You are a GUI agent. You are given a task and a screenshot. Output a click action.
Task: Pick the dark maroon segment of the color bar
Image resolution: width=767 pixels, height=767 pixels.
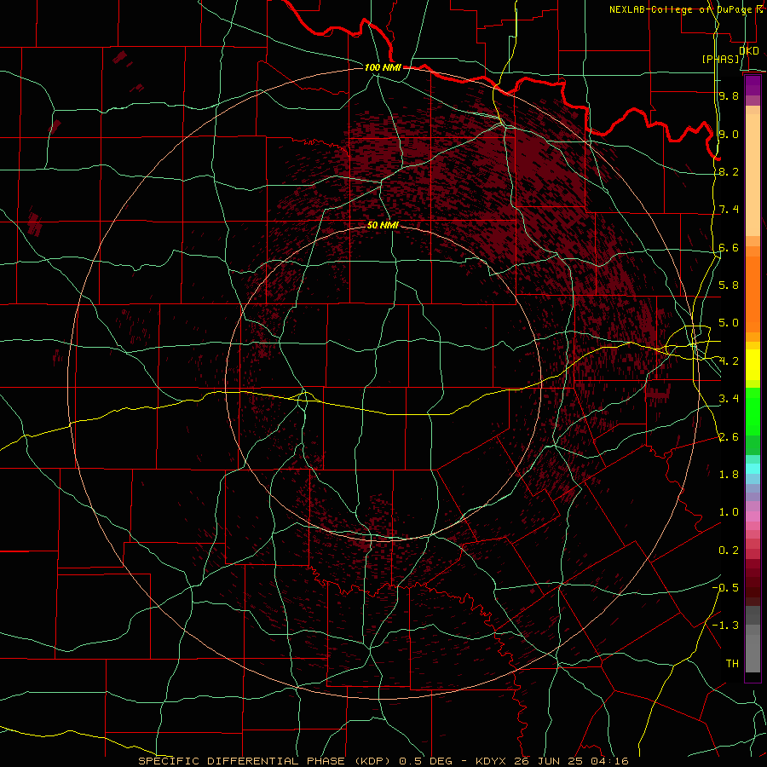pos(753,587)
